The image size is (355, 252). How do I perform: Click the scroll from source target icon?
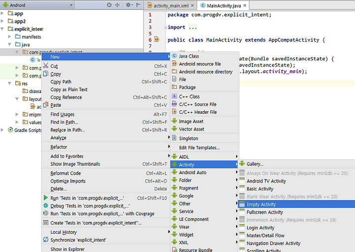pos(109,5)
